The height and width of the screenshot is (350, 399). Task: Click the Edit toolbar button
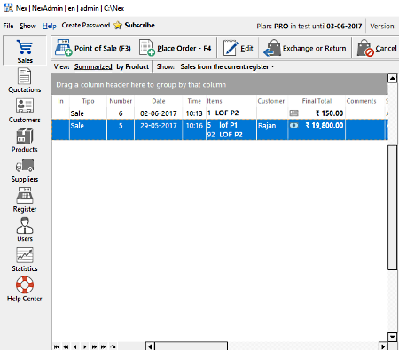[239, 48]
